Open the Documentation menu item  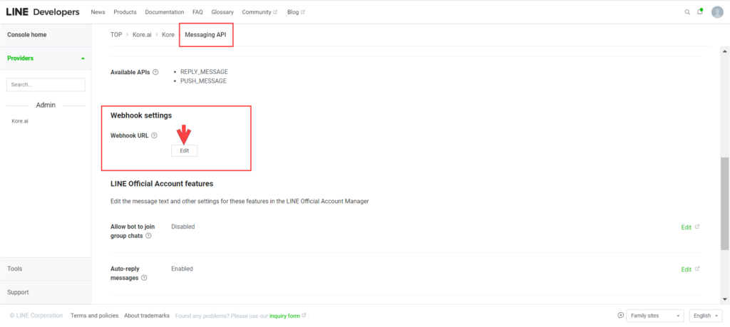165,12
